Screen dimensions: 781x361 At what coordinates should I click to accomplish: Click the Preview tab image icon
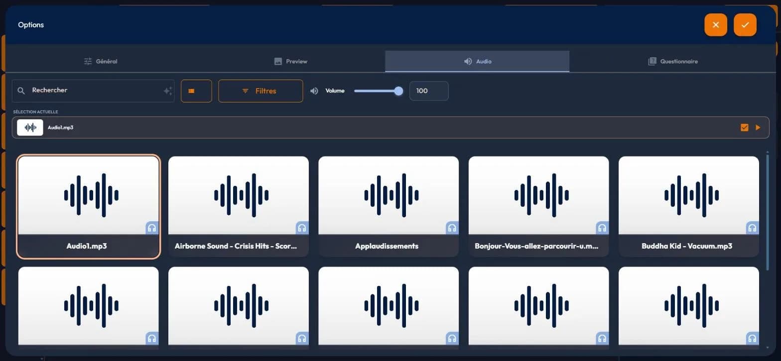click(278, 61)
